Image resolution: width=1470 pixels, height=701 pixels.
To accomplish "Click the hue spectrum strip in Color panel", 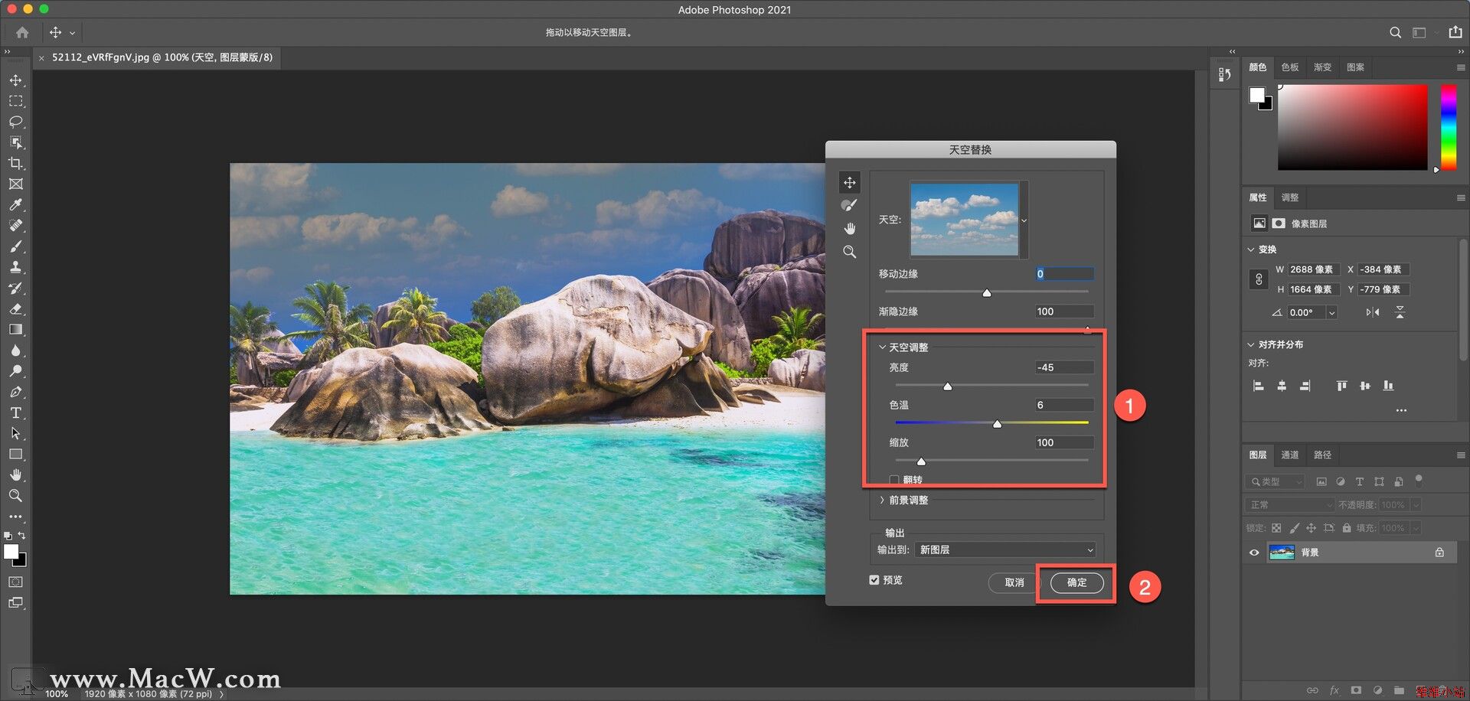I will pos(1448,126).
